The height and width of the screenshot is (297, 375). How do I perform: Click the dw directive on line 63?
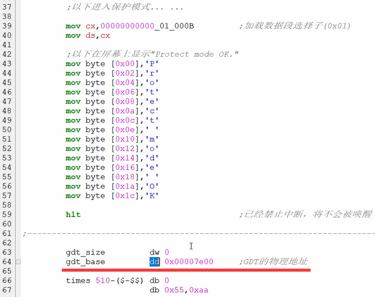click(x=155, y=252)
